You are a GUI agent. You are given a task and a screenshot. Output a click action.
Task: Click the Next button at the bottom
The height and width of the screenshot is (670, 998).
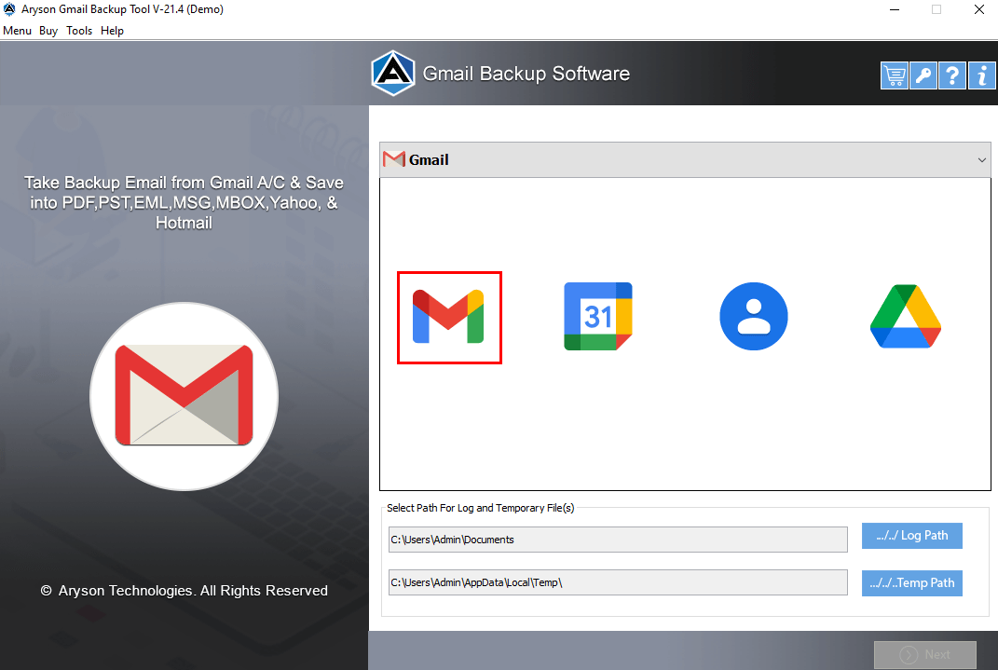tap(924, 654)
